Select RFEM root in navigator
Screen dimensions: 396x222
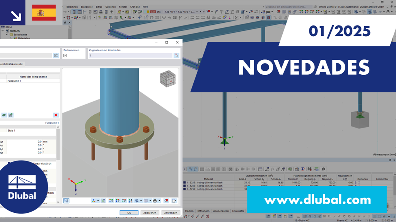click(x=9, y=27)
